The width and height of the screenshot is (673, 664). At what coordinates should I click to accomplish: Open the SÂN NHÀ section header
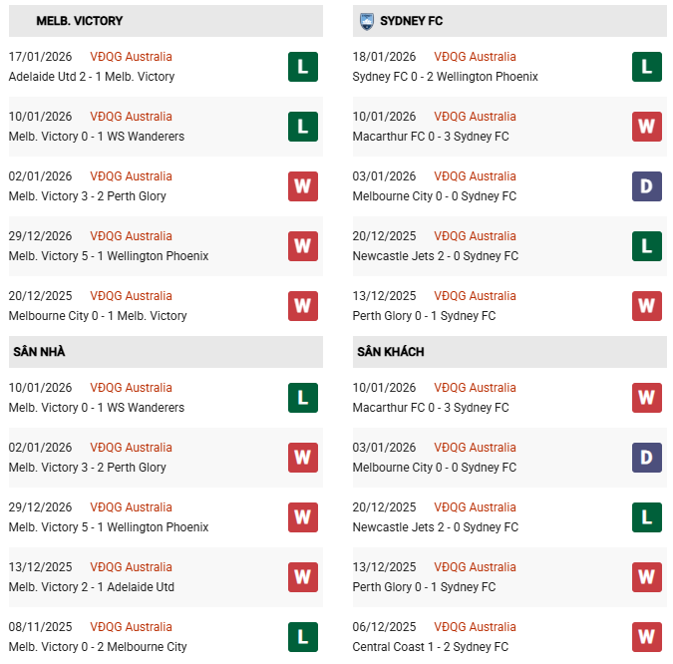pyautogui.click(x=39, y=352)
